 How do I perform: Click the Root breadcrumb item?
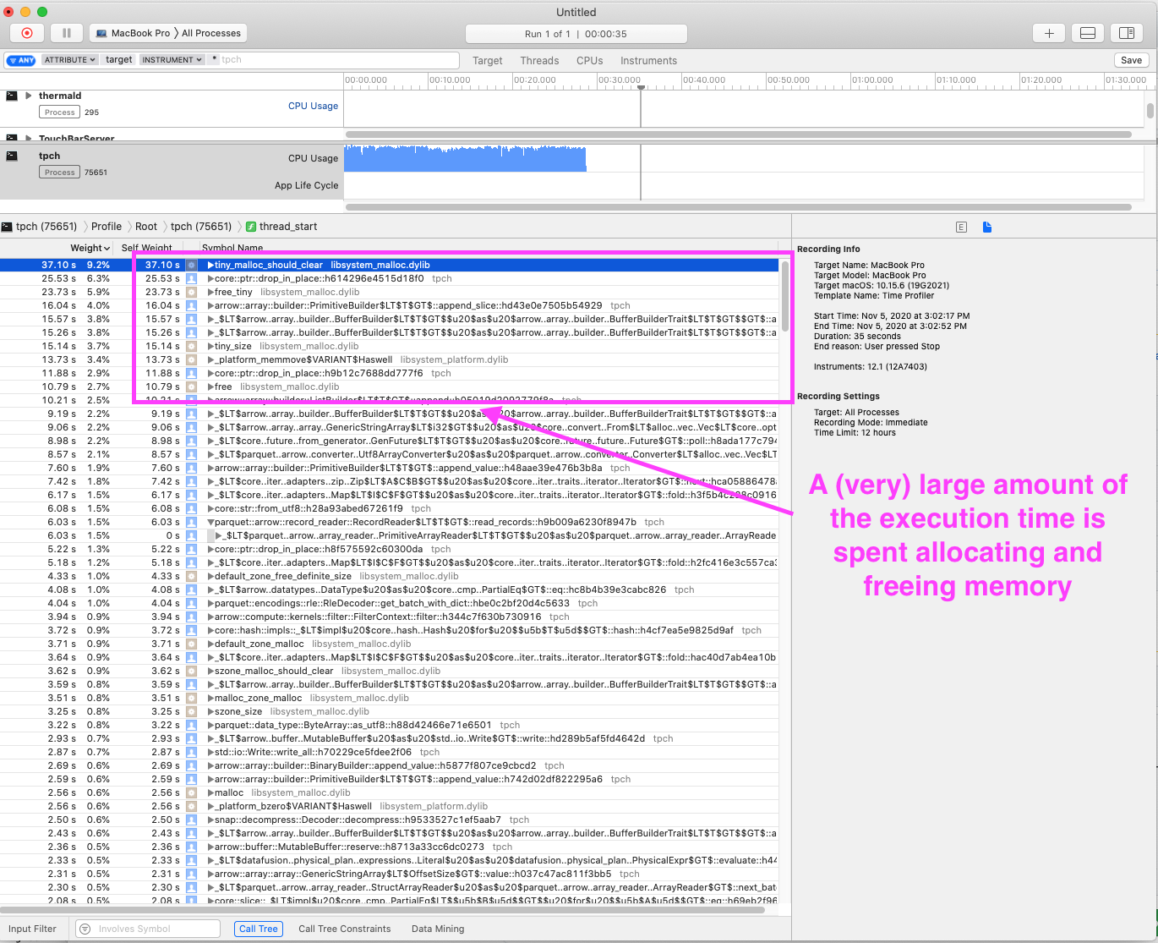click(x=146, y=227)
